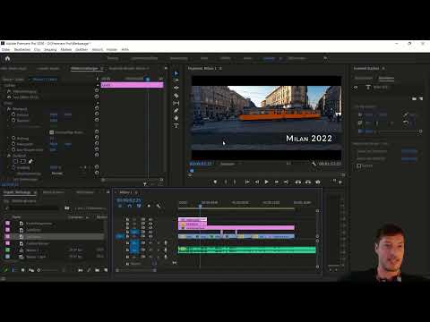Create a new bin in Project panel
The height and width of the screenshot is (322, 430).
click(97, 270)
